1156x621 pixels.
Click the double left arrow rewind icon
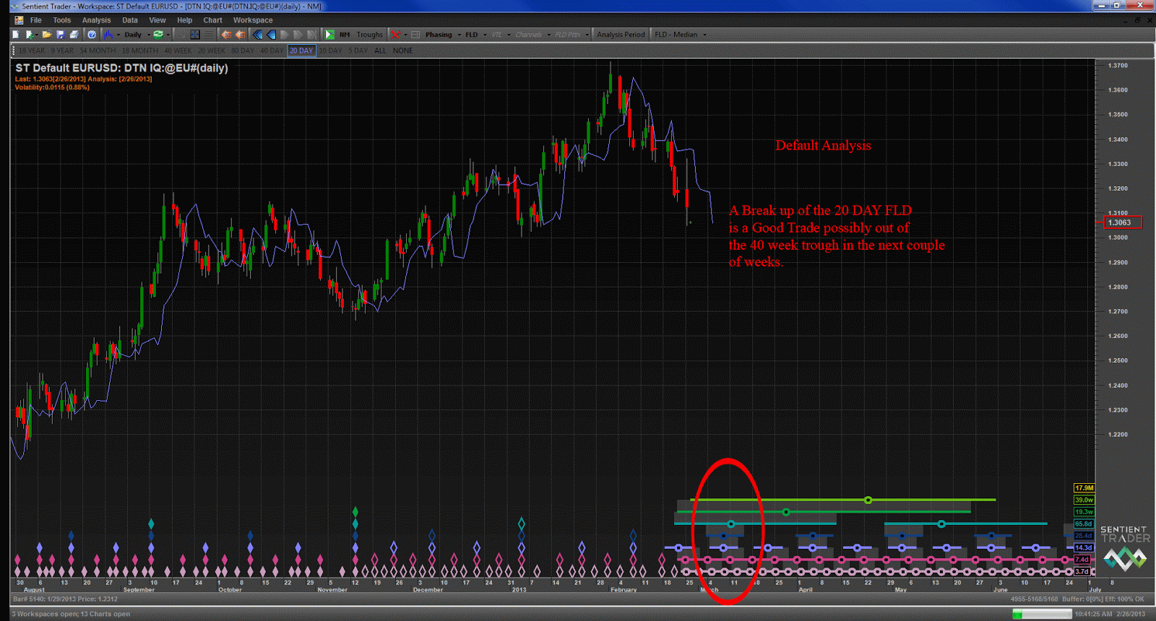click(x=258, y=35)
